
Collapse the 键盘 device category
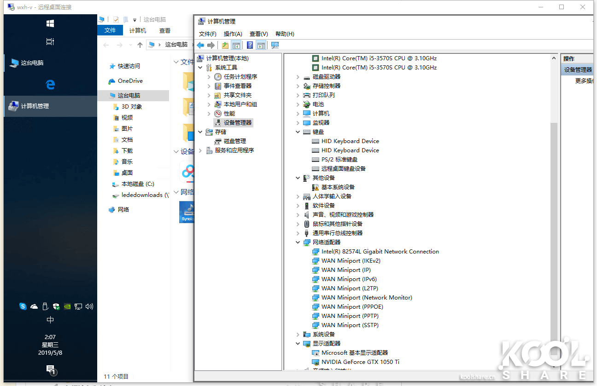[x=298, y=132]
